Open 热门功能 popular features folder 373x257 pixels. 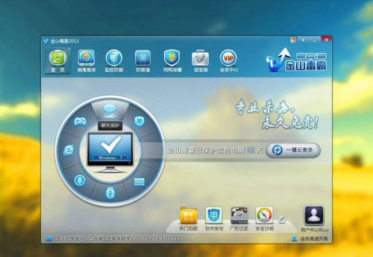[188, 219]
